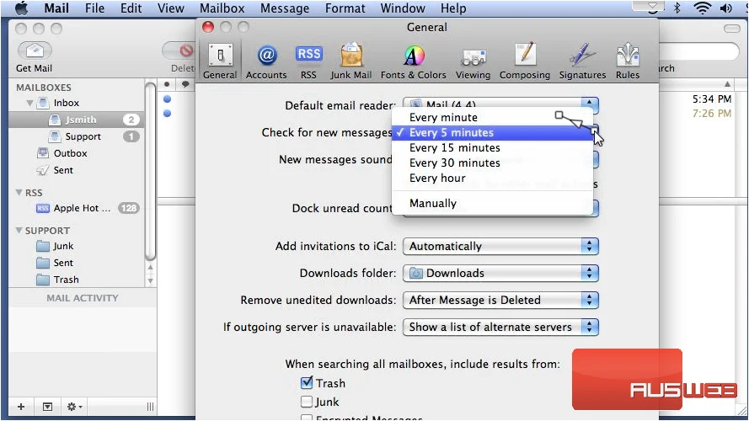Image resolution: width=749 pixels, height=421 pixels.
Task: Choose Manually from the list
Action: (x=493, y=203)
